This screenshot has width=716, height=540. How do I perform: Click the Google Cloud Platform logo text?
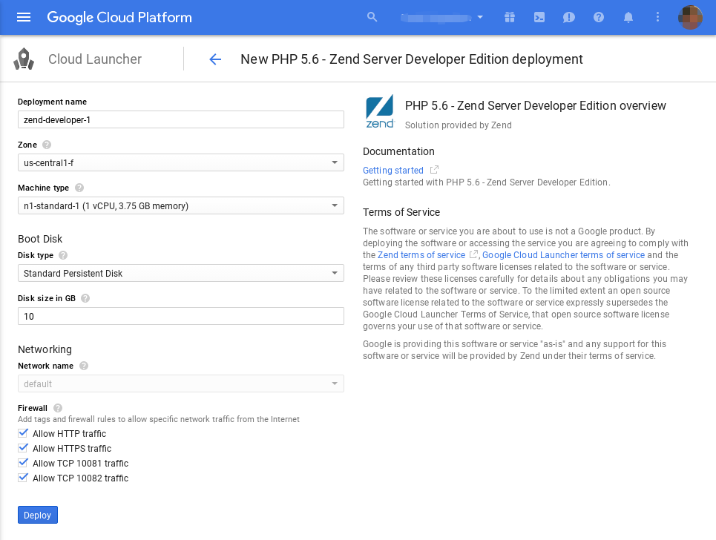click(119, 17)
